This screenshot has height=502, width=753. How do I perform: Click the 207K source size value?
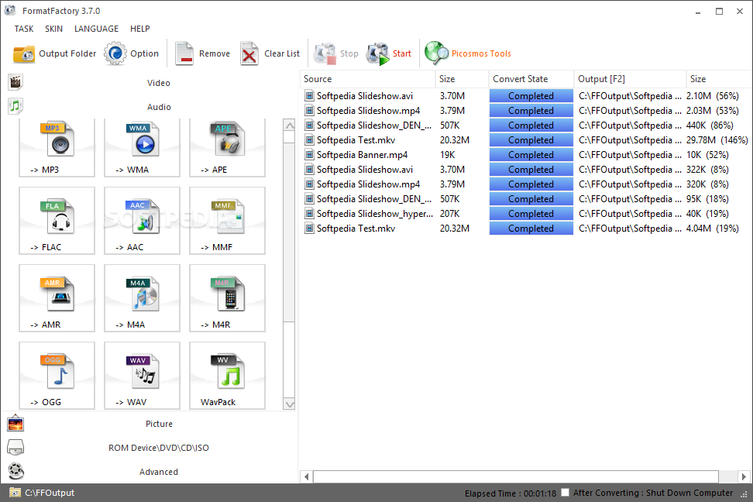(450, 214)
